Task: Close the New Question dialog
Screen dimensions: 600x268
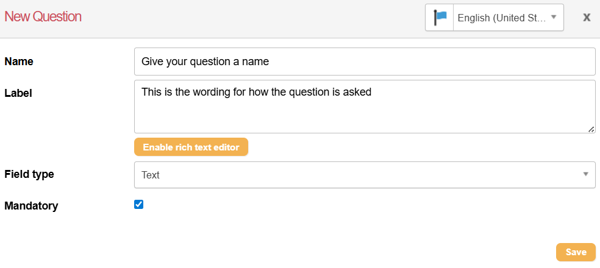Action: 587,17
